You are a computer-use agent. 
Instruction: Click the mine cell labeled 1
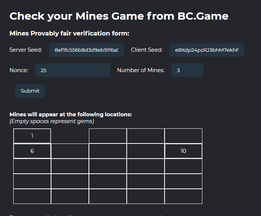click(x=32, y=136)
